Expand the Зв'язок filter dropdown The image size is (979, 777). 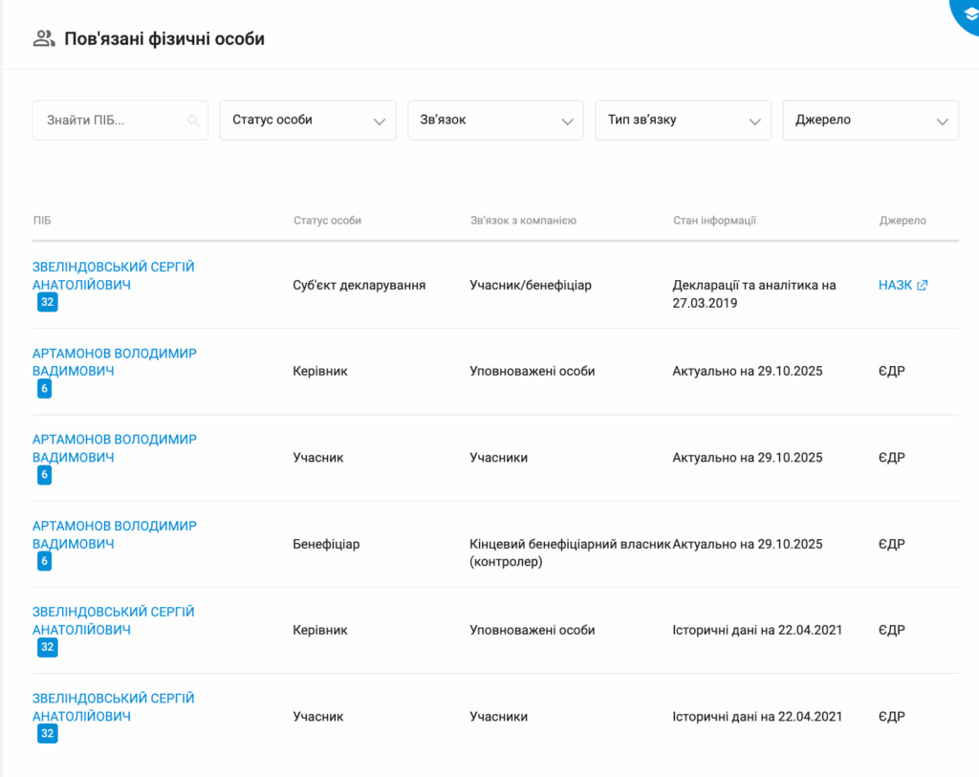pos(495,120)
